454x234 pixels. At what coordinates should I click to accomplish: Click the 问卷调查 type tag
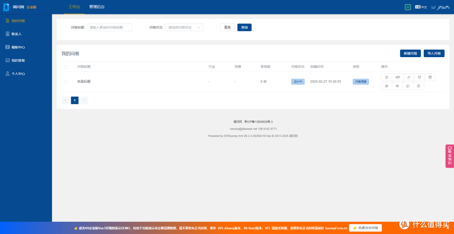click(x=361, y=82)
